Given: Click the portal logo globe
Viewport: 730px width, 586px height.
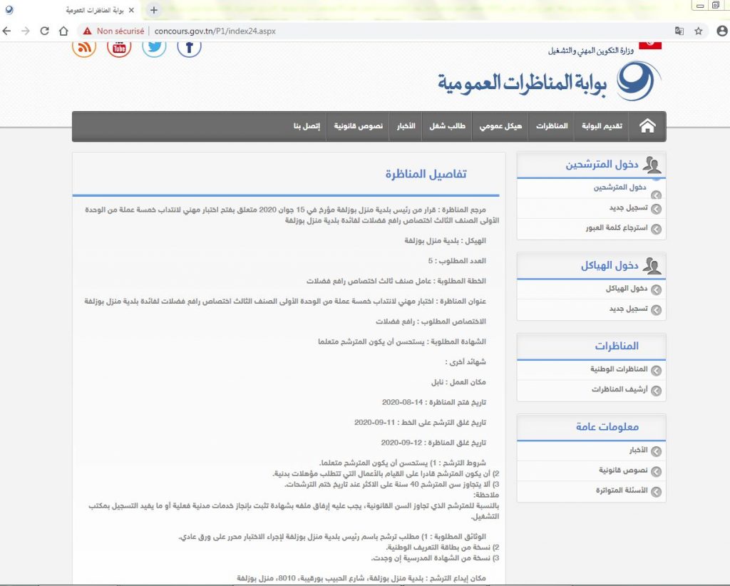Looking at the screenshot, I should (638, 81).
